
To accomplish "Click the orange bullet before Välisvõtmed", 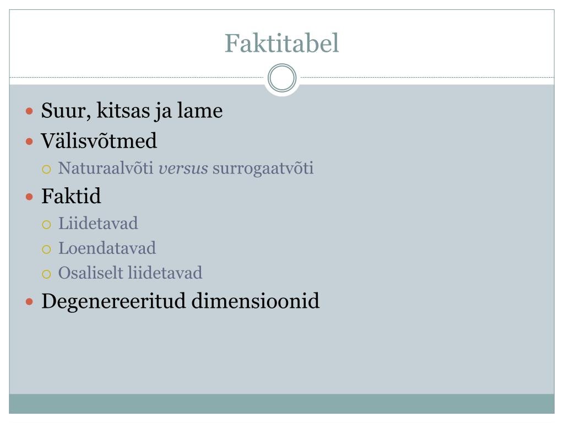I will [30, 142].
